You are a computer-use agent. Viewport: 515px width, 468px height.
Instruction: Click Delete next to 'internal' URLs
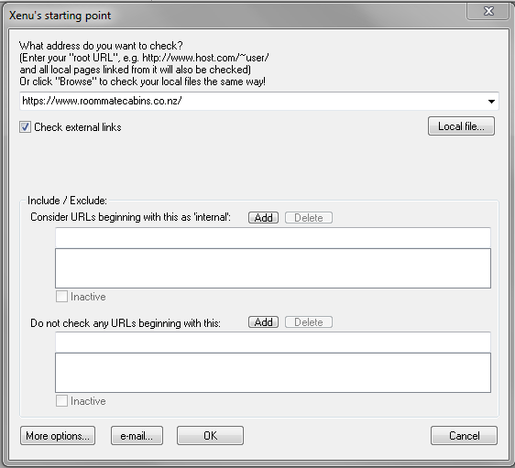(x=309, y=218)
